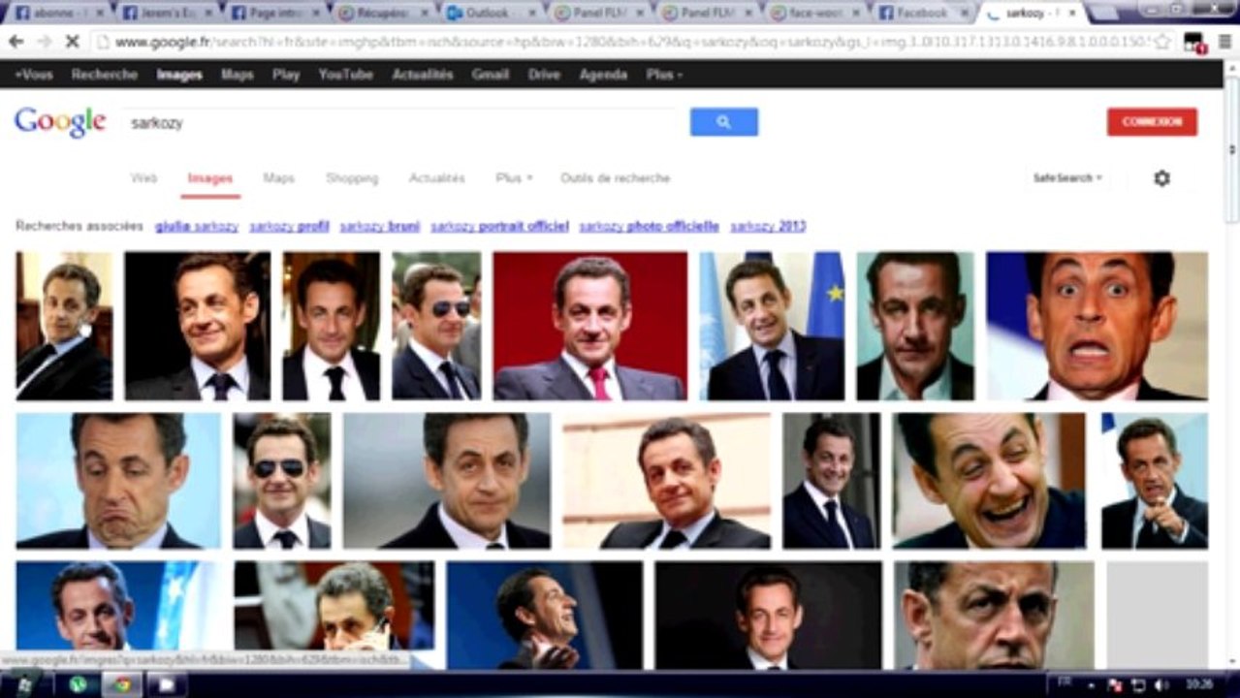The width and height of the screenshot is (1240, 698).
Task: Expand the Plus dropdown in the search filter row
Action: (x=514, y=178)
